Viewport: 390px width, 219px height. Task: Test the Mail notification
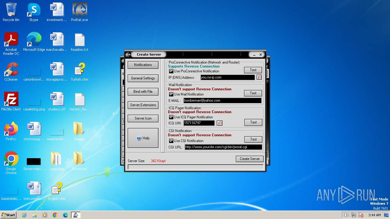click(253, 93)
